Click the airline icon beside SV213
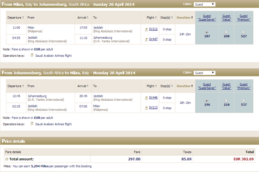This screenshot has height=172, width=259. click(x=146, y=108)
